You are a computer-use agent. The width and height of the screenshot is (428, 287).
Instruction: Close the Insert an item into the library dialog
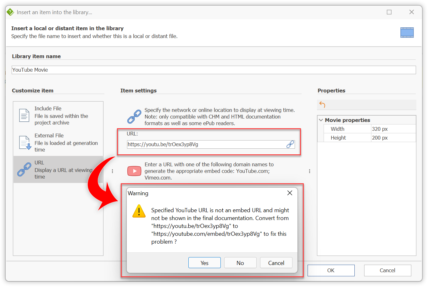tap(411, 12)
